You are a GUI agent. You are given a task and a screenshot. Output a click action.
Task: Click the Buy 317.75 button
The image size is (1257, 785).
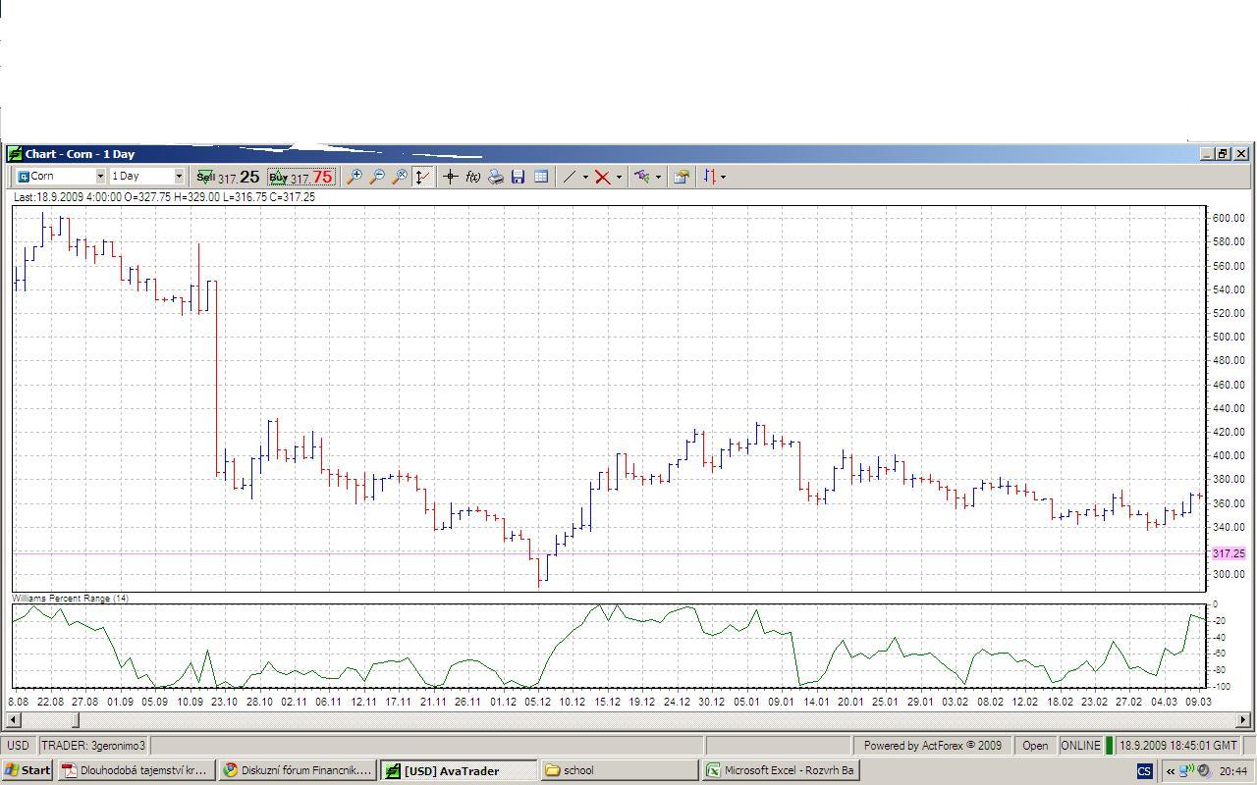(x=301, y=177)
